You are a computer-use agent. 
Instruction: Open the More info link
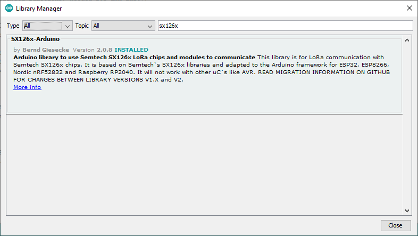tap(27, 87)
